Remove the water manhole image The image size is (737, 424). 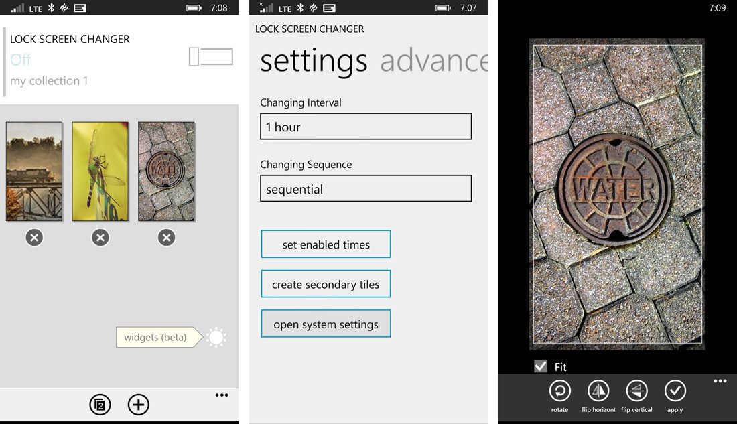coord(166,238)
